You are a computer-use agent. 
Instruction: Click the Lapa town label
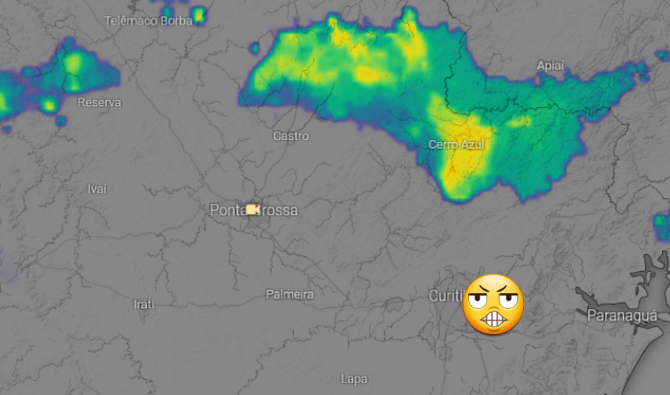[x=354, y=379]
